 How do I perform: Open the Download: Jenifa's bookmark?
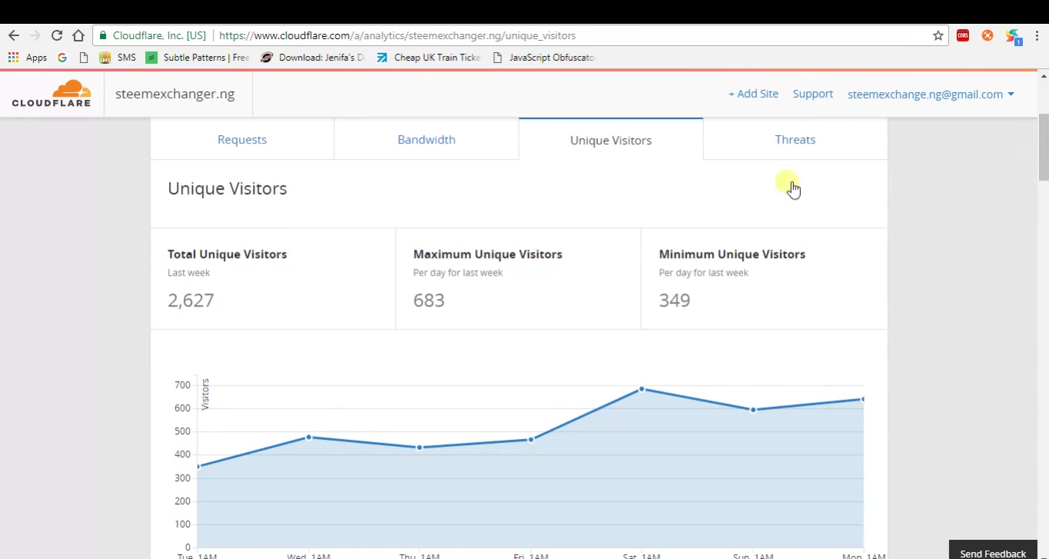click(313, 58)
